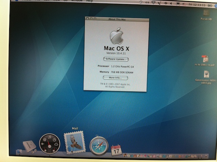Open the Go menu
The height and width of the screenshot is (162, 217).
click(x=65, y=1)
